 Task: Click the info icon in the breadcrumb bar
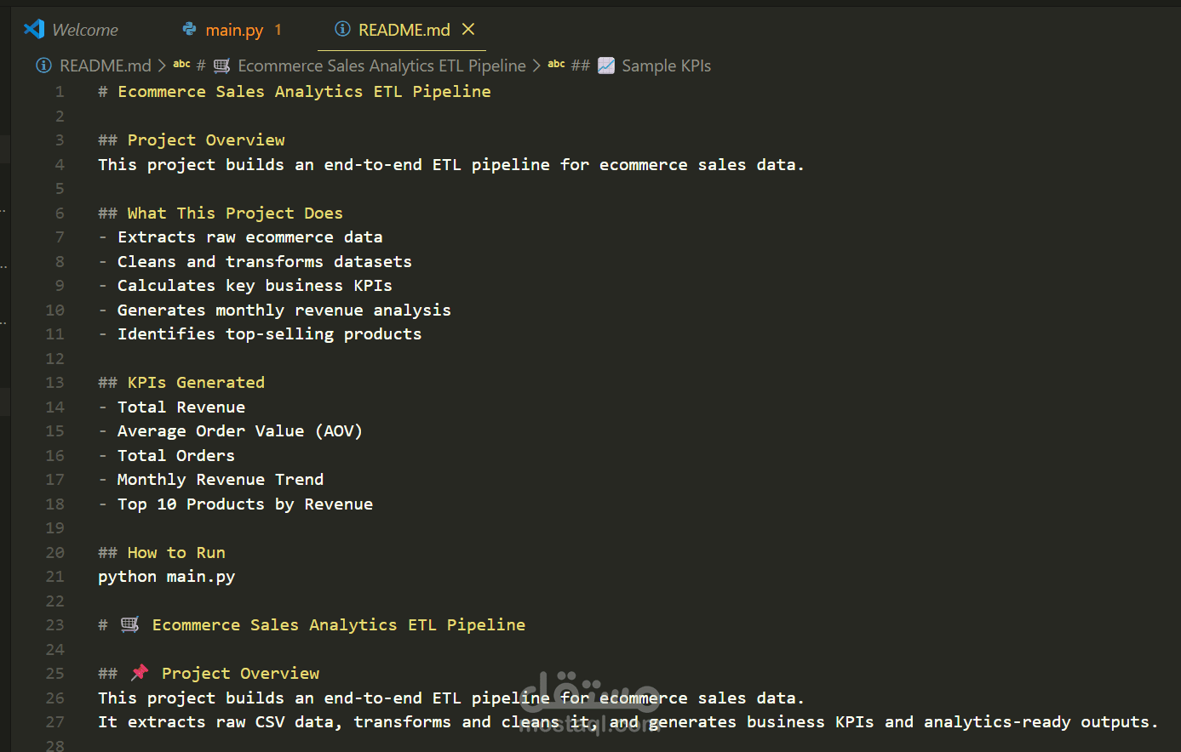tap(43, 66)
